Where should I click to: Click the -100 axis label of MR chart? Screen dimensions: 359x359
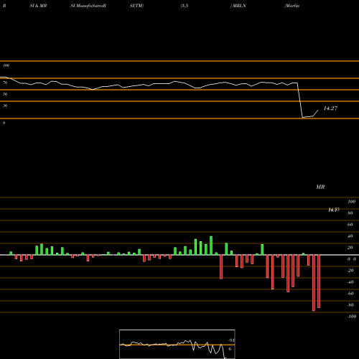[x=352, y=317]
